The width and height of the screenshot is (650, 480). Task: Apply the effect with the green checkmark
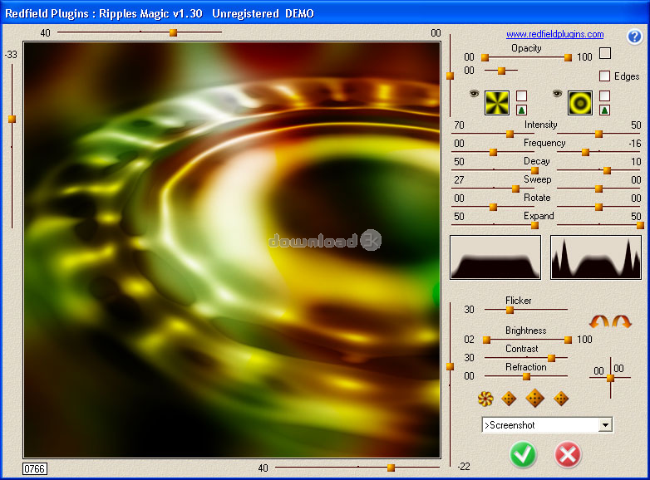524,454
